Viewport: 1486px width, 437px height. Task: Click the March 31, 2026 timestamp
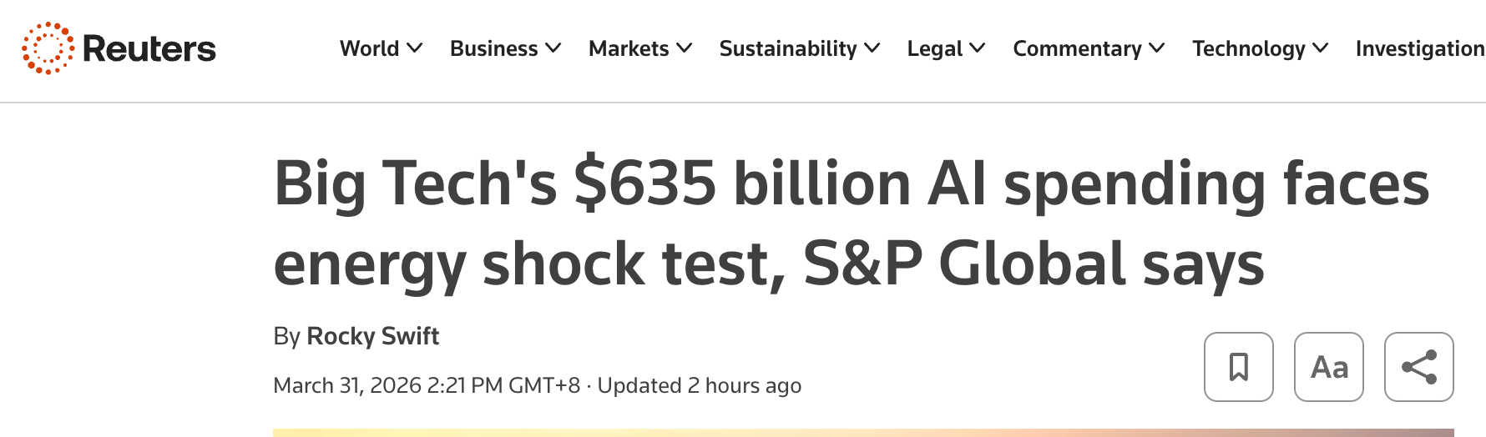tap(427, 385)
